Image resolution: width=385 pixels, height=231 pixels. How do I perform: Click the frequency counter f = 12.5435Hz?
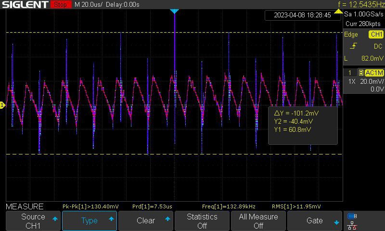pyautogui.click(x=361, y=4)
